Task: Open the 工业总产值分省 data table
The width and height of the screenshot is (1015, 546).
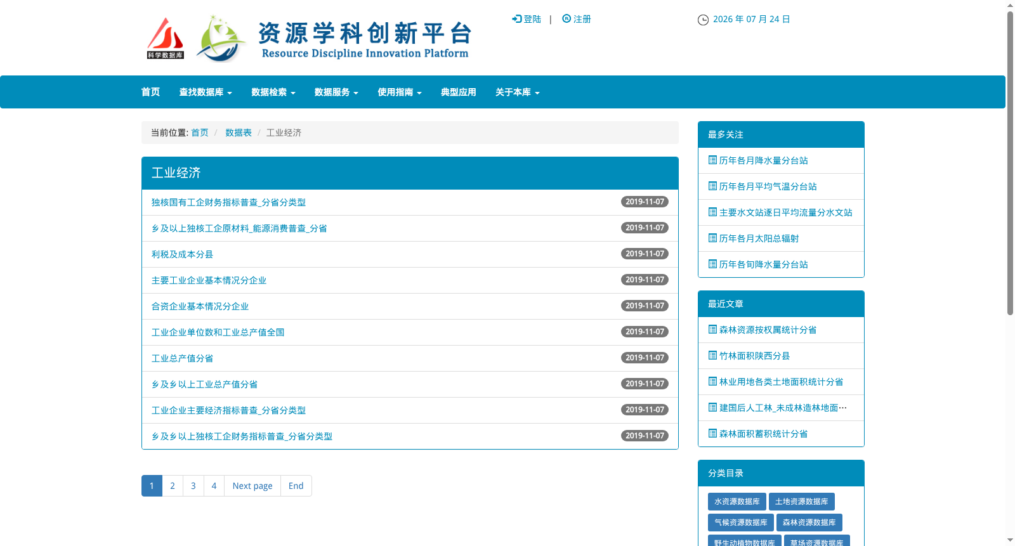Action: coord(182,358)
